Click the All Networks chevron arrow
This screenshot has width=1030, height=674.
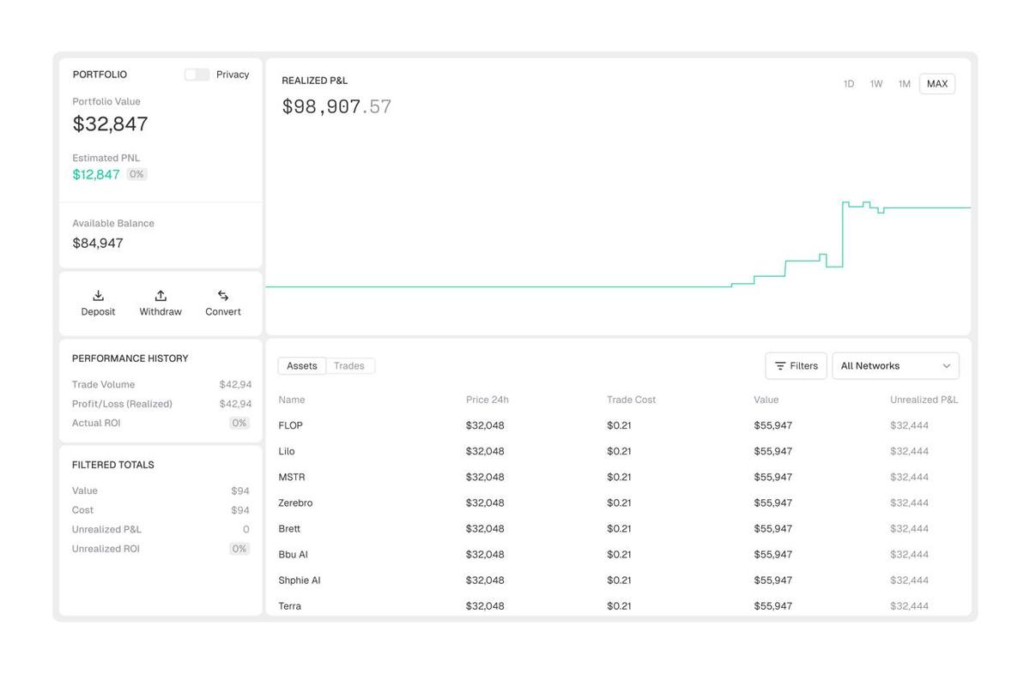pyautogui.click(x=947, y=366)
